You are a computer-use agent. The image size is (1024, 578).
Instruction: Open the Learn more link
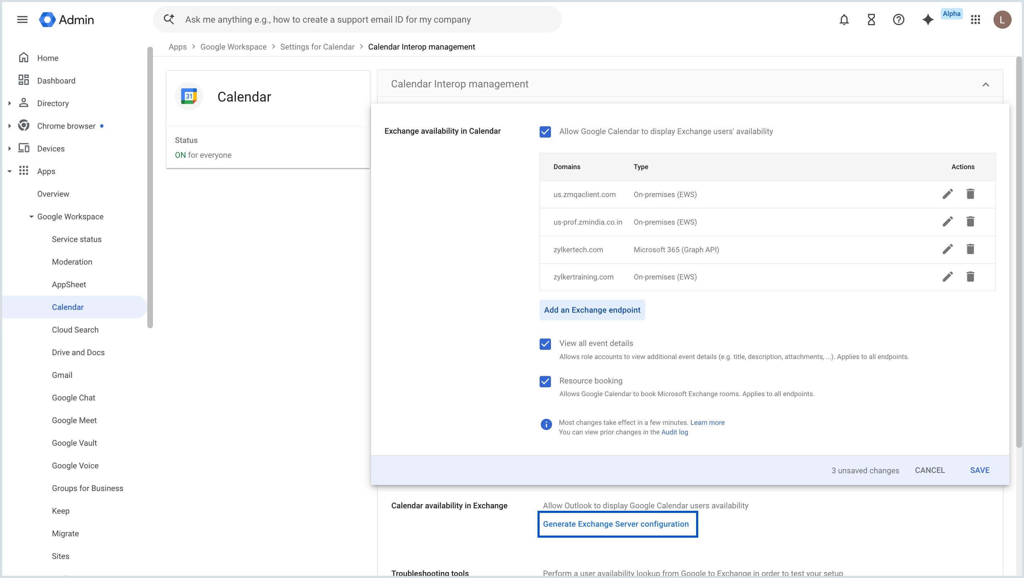[707, 422]
